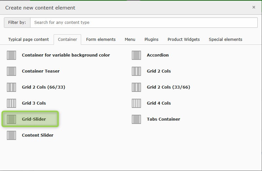This screenshot has height=171, width=262.
Task: Open the Menu tab
Action: (130, 40)
